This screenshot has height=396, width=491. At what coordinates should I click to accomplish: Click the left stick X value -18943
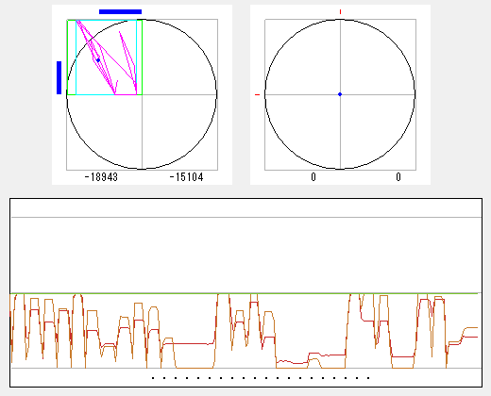[101, 177]
